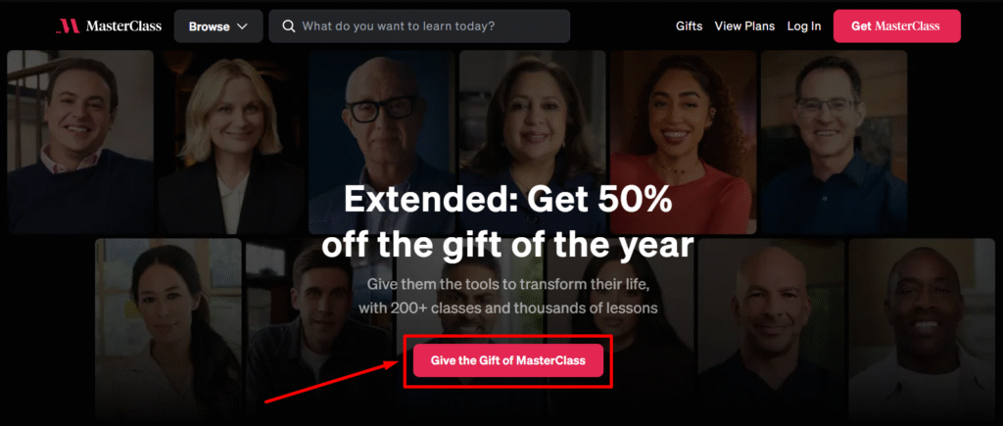The image size is (1003, 426).
Task: Open the bald man with black glasses thumbnail
Action: tap(382, 142)
